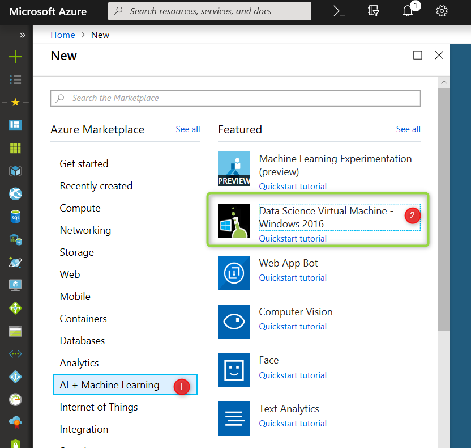Switch to the Compute category
Viewport: 471px width, 448px height.
[x=80, y=208]
